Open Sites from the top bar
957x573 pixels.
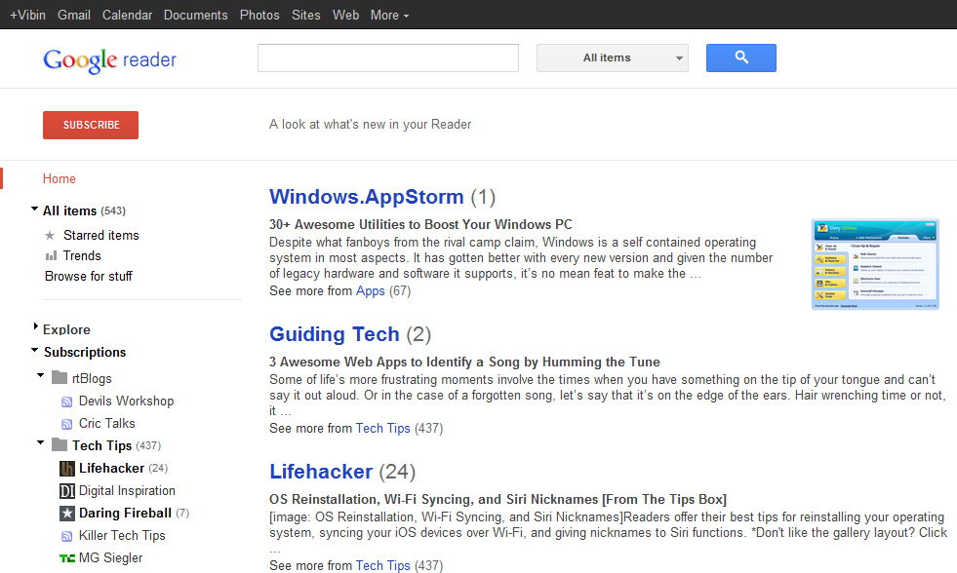(x=305, y=15)
